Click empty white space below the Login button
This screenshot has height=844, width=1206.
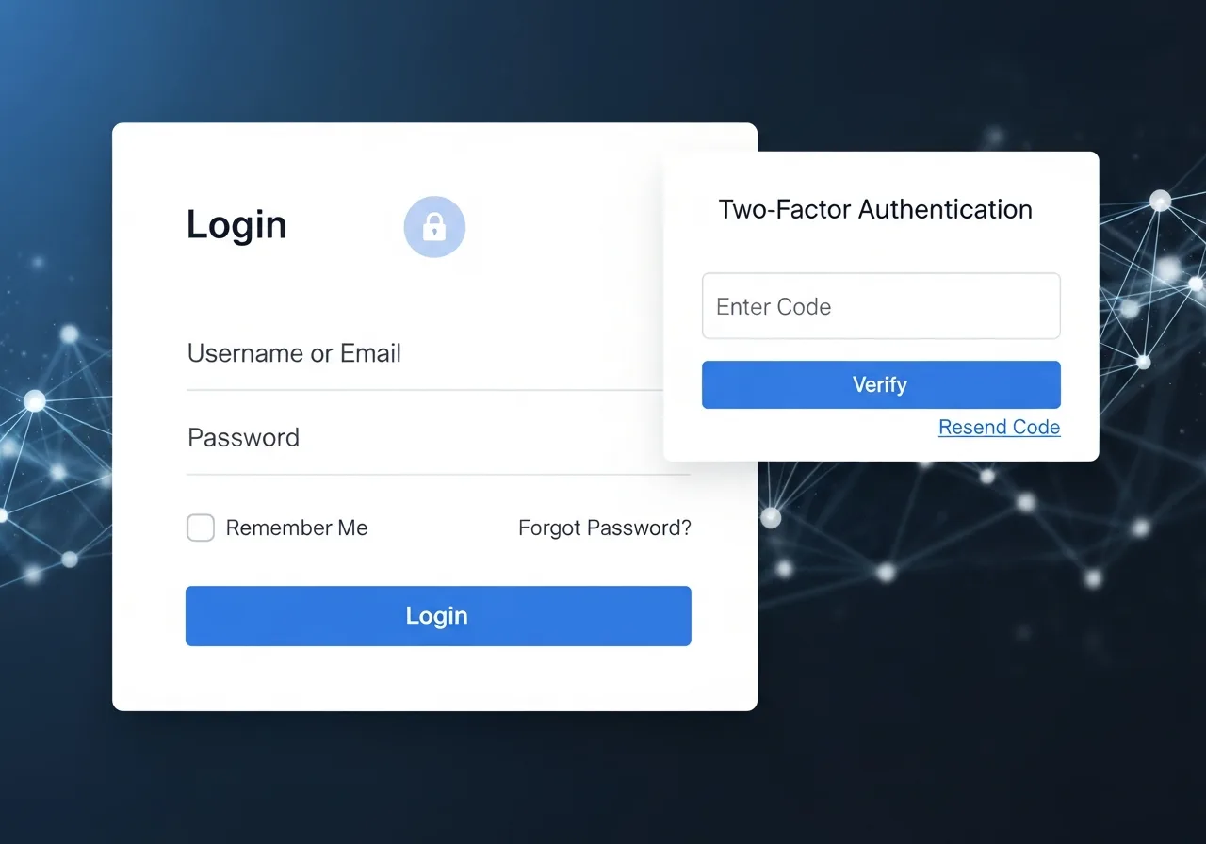click(438, 680)
